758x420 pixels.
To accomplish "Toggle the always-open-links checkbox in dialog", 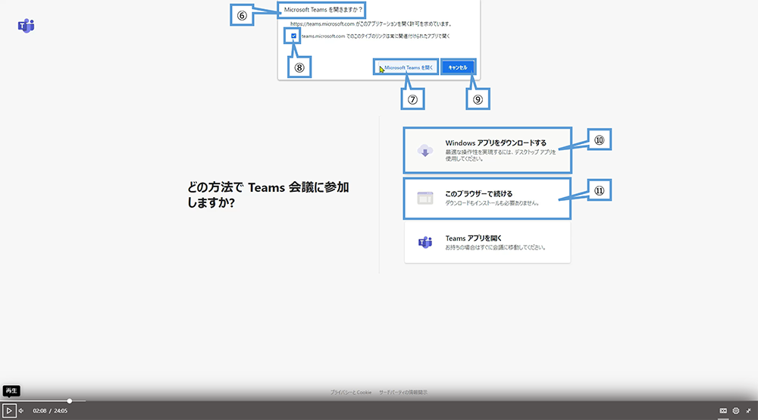I will pos(293,36).
